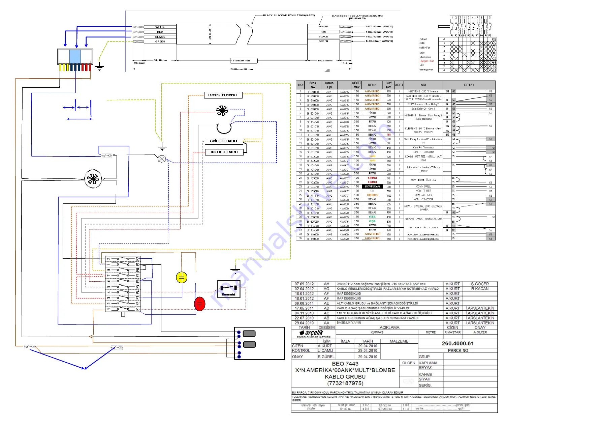This screenshot has width=602, height=426.
Task: Click the PARCA NO label
Action: [458, 351]
